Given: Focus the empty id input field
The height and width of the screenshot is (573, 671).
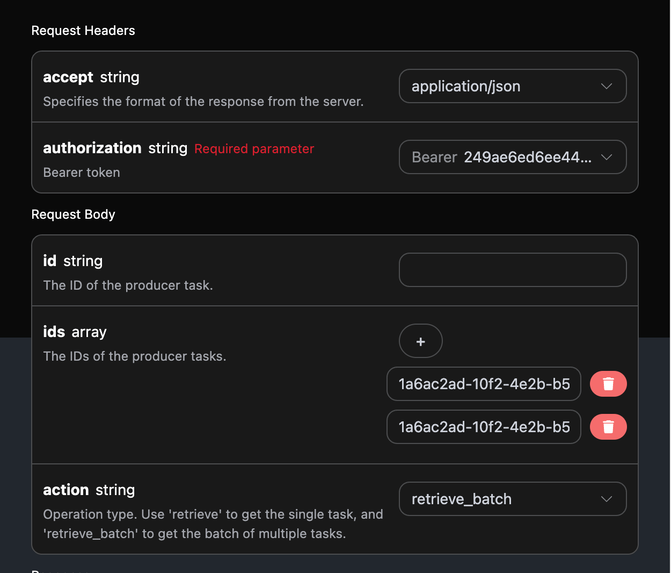Looking at the screenshot, I should 512,270.
